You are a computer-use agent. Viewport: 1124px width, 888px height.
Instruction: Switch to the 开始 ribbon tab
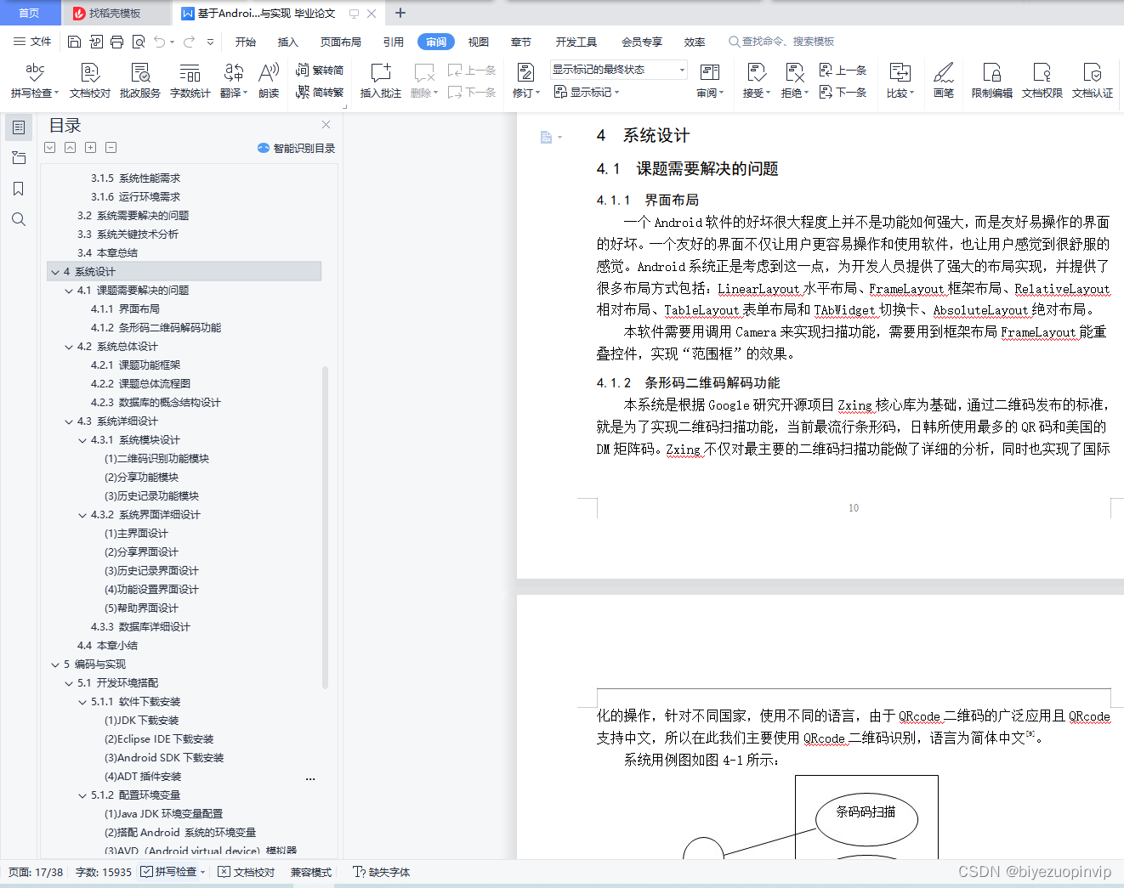pos(246,40)
